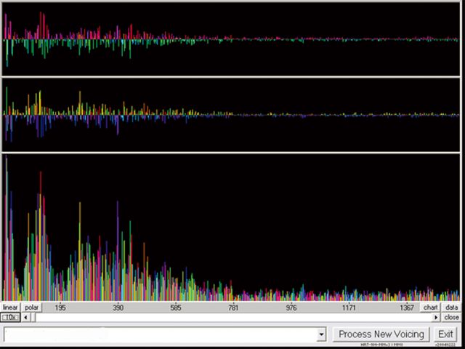Click inside the voicing combo box field
The height and width of the screenshot is (349, 465).
(160, 334)
